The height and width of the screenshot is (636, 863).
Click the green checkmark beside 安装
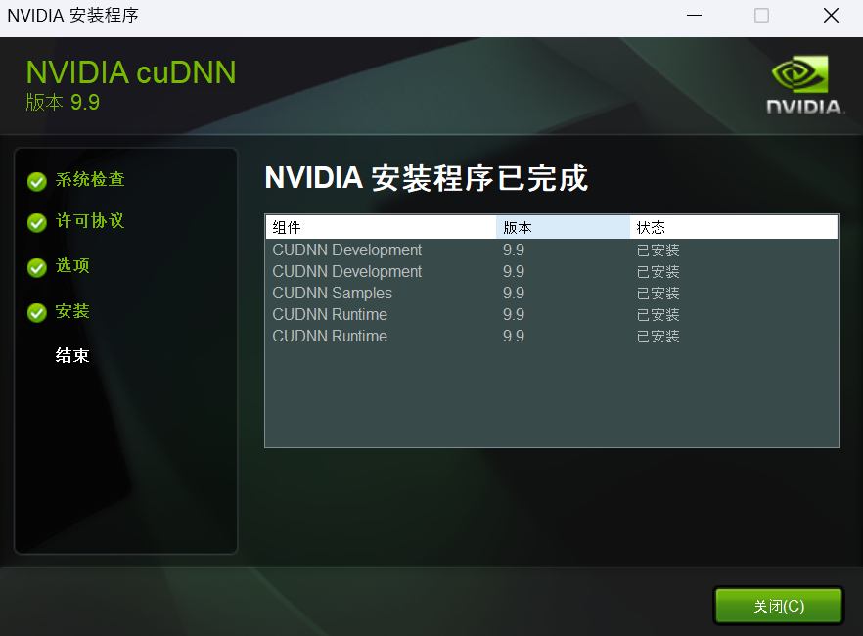pyautogui.click(x=37, y=312)
